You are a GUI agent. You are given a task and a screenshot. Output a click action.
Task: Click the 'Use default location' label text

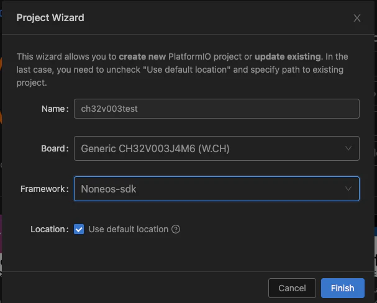coord(129,229)
